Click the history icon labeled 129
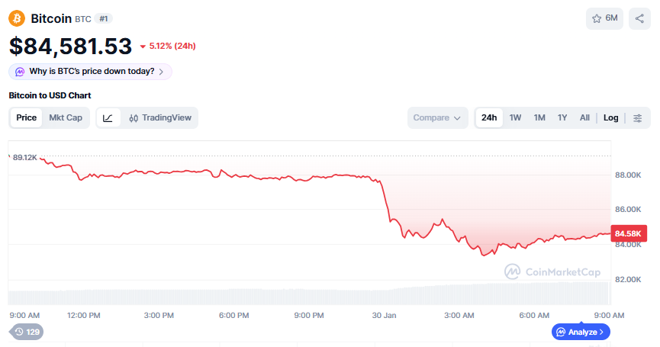This screenshot has height=347, width=660. (27, 332)
